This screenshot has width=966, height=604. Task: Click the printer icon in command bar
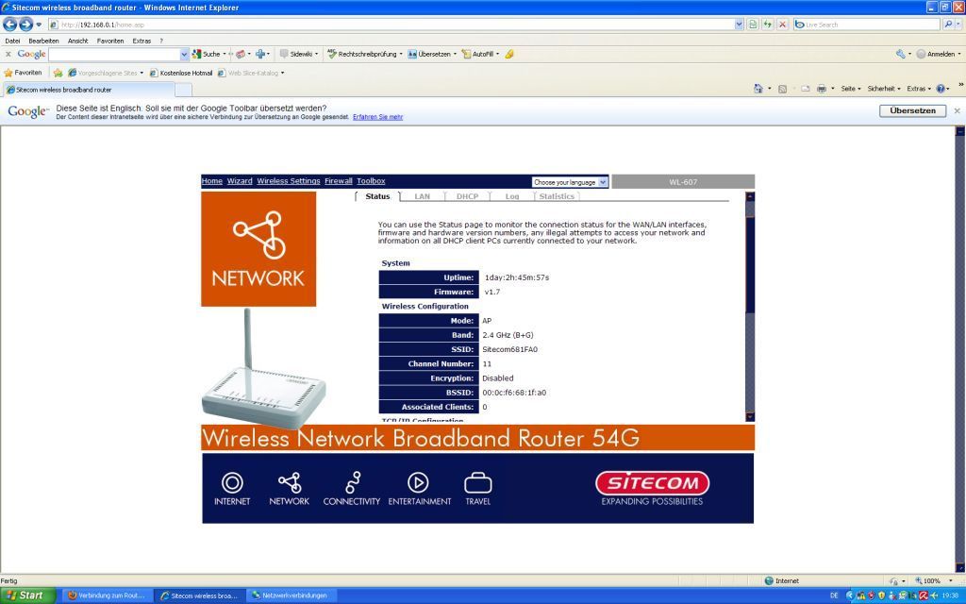click(x=822, y=89)
